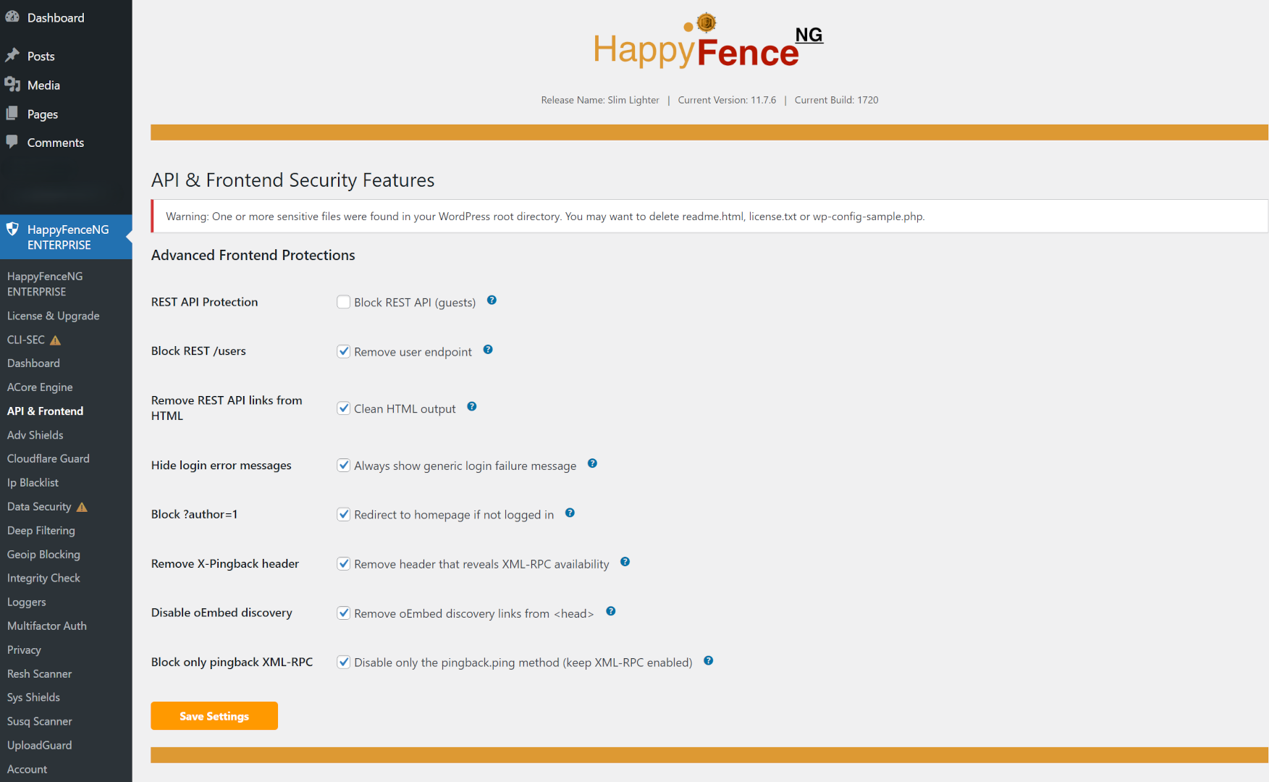Open the help tooltip for Block REST API
This screenshot has width=1269, height=782.
(492, 300)
